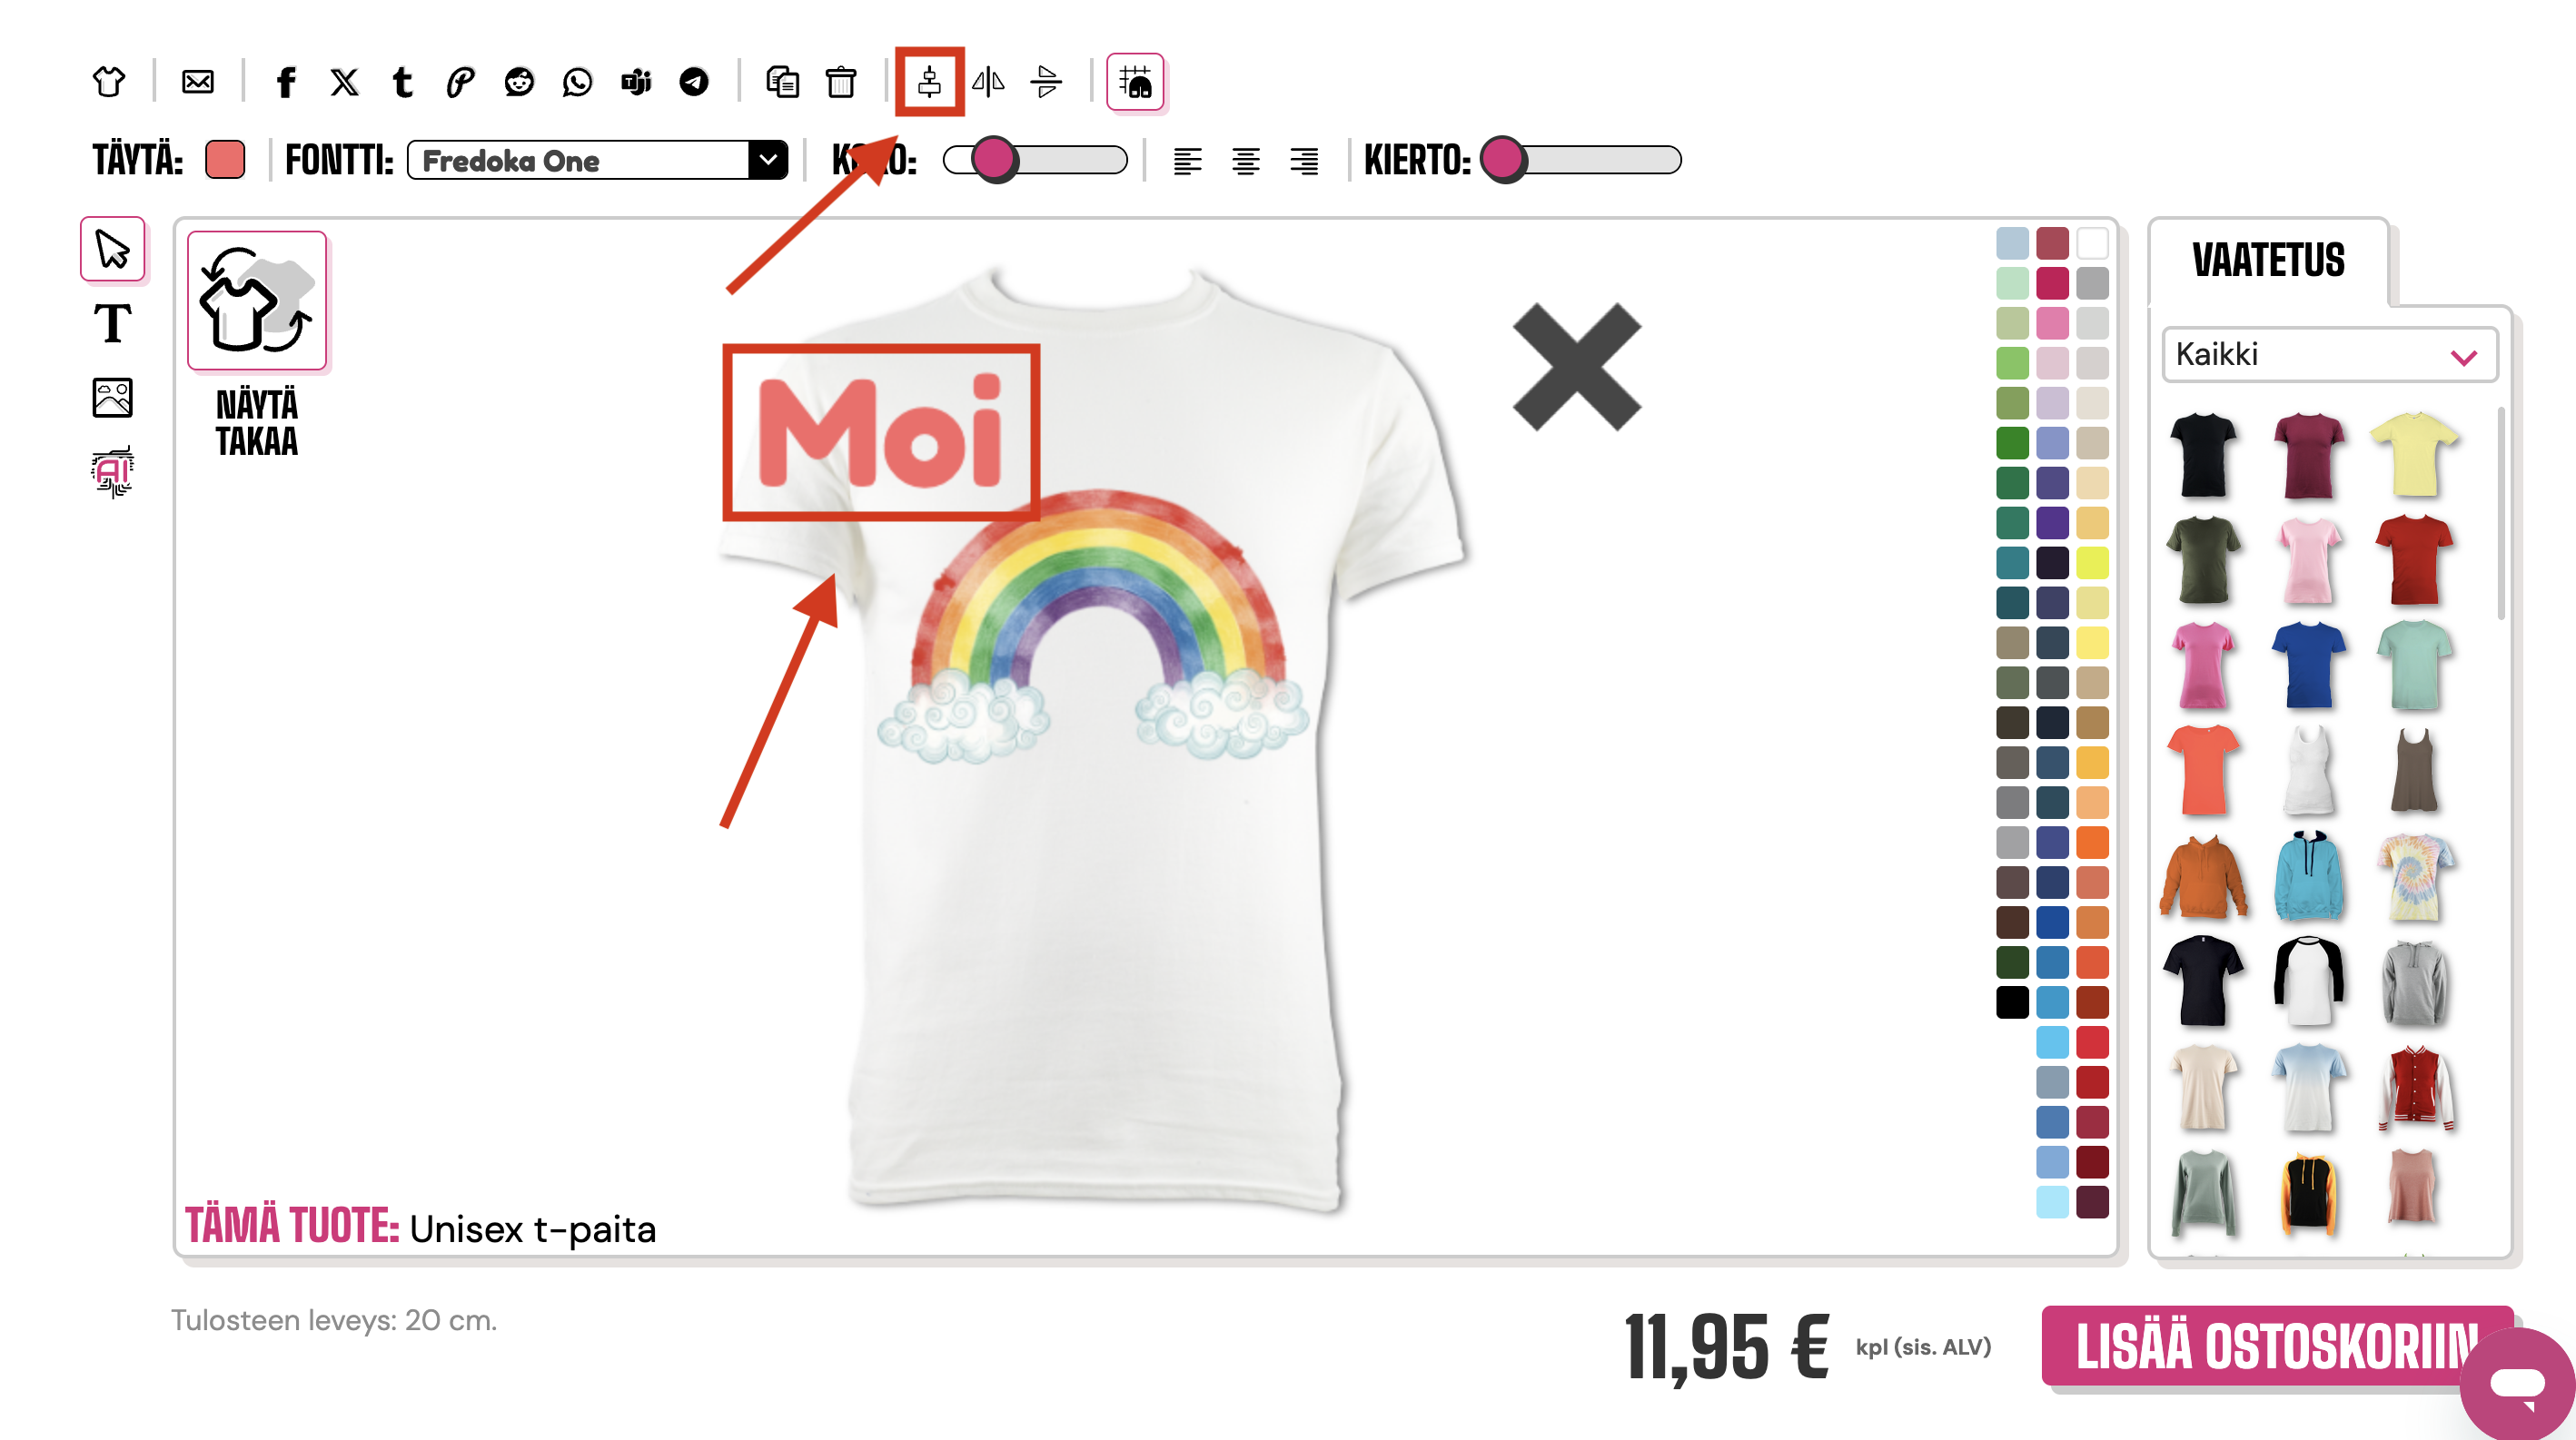The height and width of the screenshot is (1440, 2576).
Task: Choose the royal blue t-shirt thumbnail
Action: coord(2308,665)
